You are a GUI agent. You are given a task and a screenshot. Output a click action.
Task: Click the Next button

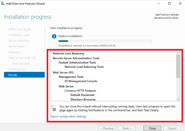[x=127, y=128]
